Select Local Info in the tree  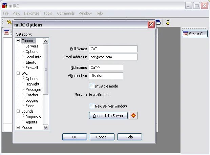(x=33, y=57)
